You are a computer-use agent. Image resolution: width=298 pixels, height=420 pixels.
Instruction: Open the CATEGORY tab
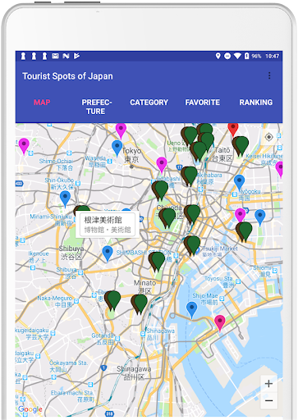click(x=149, y=103)
